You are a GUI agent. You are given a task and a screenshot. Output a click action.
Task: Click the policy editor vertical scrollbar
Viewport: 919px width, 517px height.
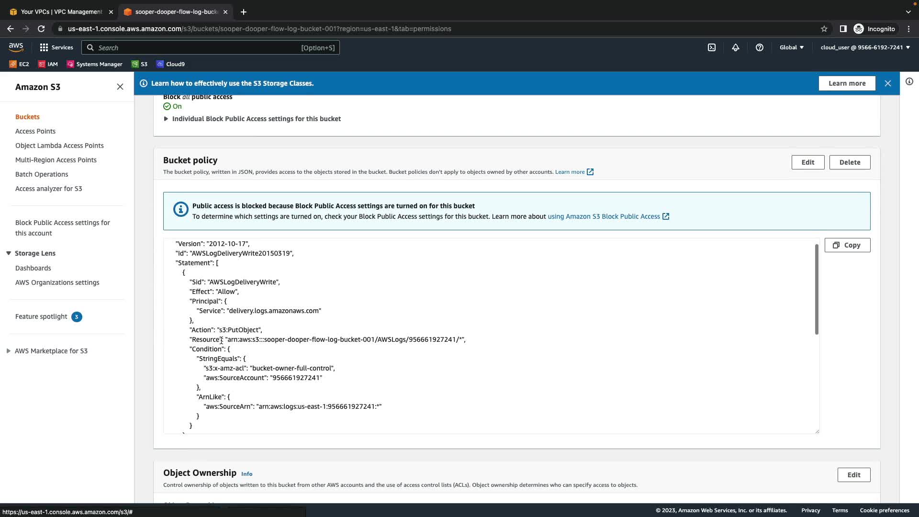point(817,289)
